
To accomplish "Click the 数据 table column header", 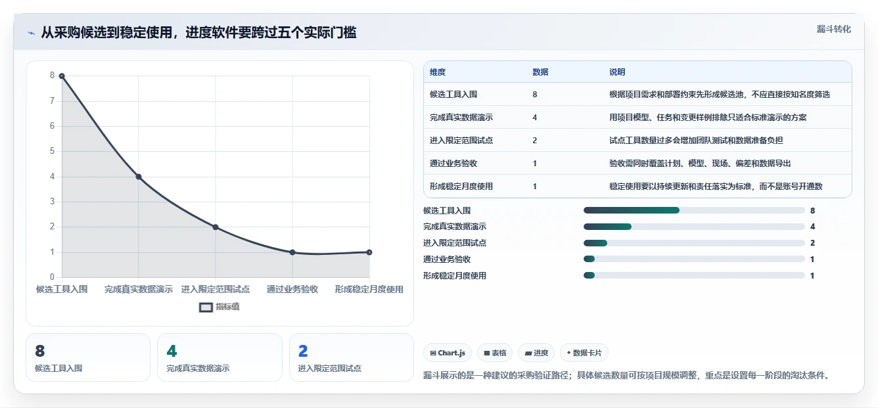I will (x=540, y=72).
